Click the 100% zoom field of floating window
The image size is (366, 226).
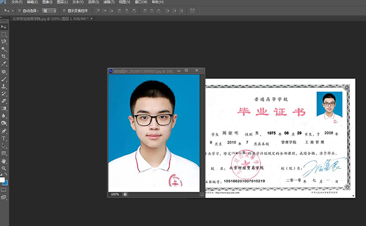pos(115,194)
